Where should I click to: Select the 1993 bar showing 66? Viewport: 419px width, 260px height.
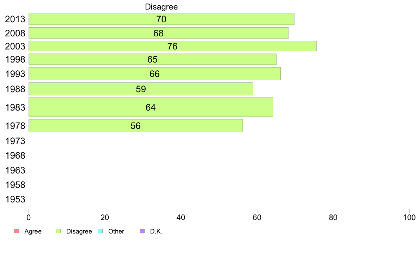click(x=155, y=73)
